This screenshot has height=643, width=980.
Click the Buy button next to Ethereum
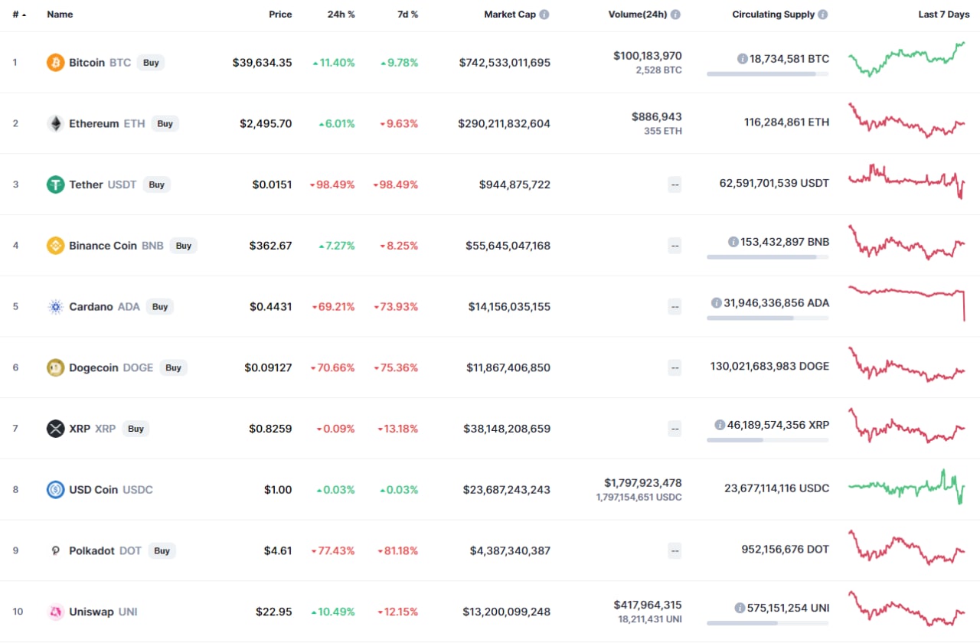pos(165,123)
